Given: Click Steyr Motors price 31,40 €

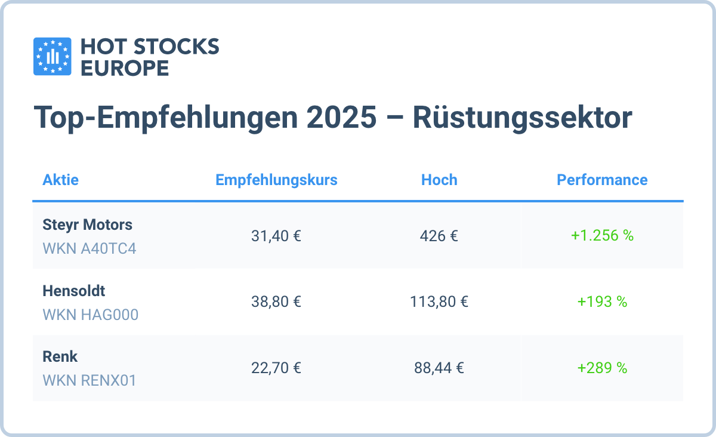Looking at the screenshot, I should [x=276, y=236].
